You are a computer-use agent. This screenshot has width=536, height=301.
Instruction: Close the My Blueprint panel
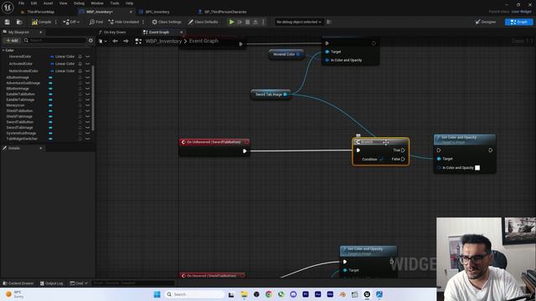[41, 32]
